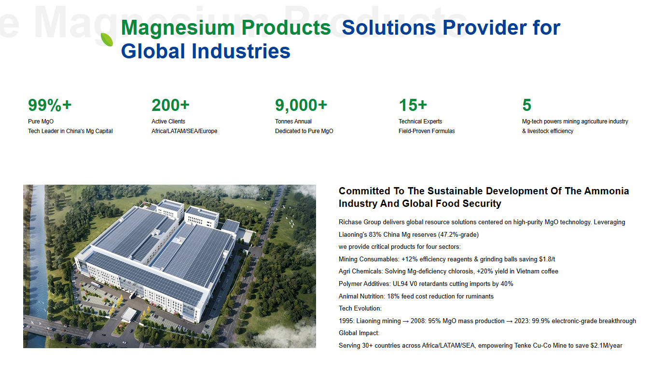Viewport: 663px width, 379px height.
Task: Click the "Animal Nutrition" feed cost line
Action: [x=416, y=297]
